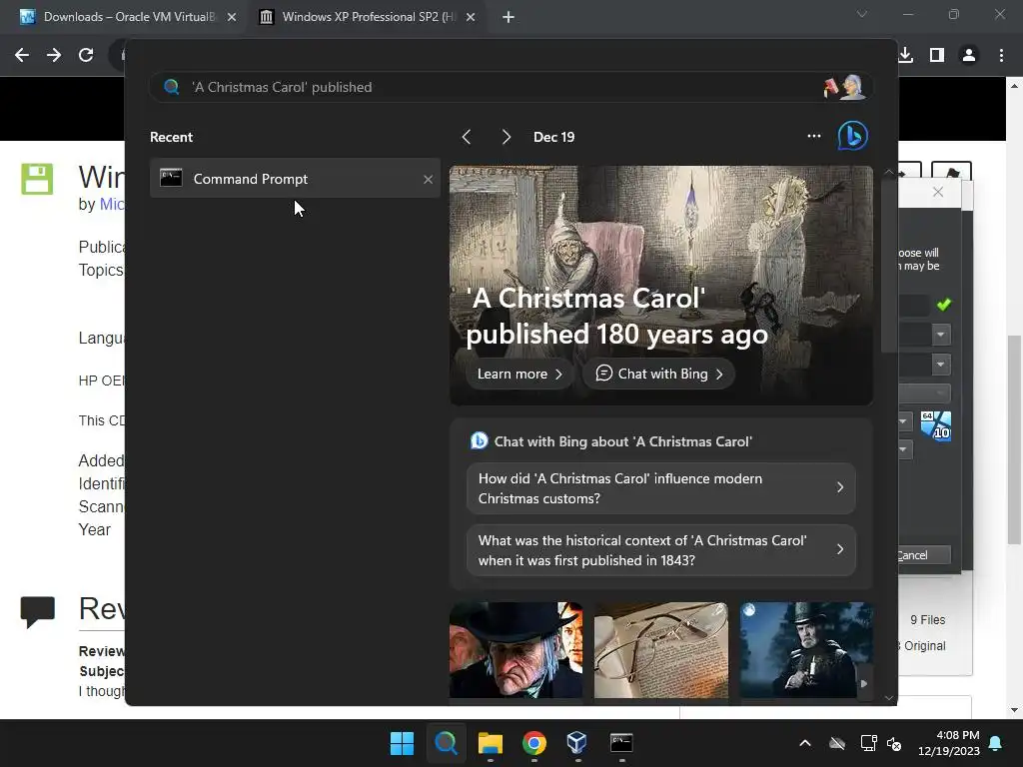Switch to Downloads Oracle VM VirtualBox tab
Image resolution: width=1023 pixels, height=767 pixels.
pyautogui.click(x=129, y=17)
